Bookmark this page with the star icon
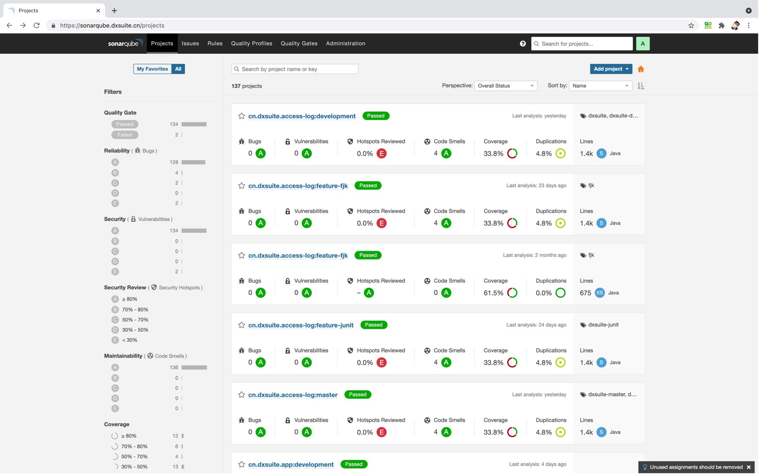 coord(691,26)
